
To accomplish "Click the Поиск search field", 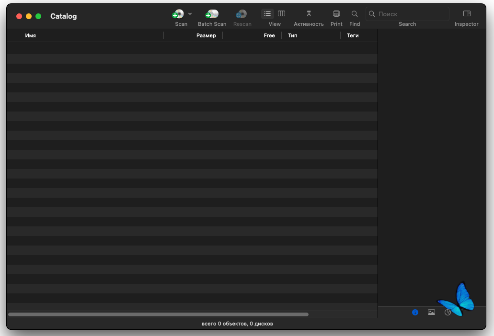I will point(407,14).
